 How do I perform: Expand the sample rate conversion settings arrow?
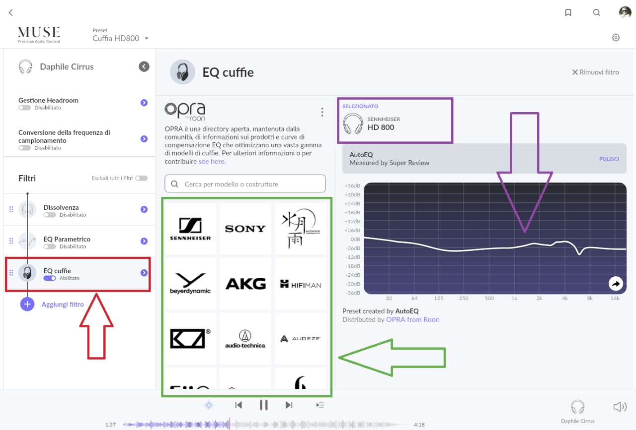coord(144,139)
